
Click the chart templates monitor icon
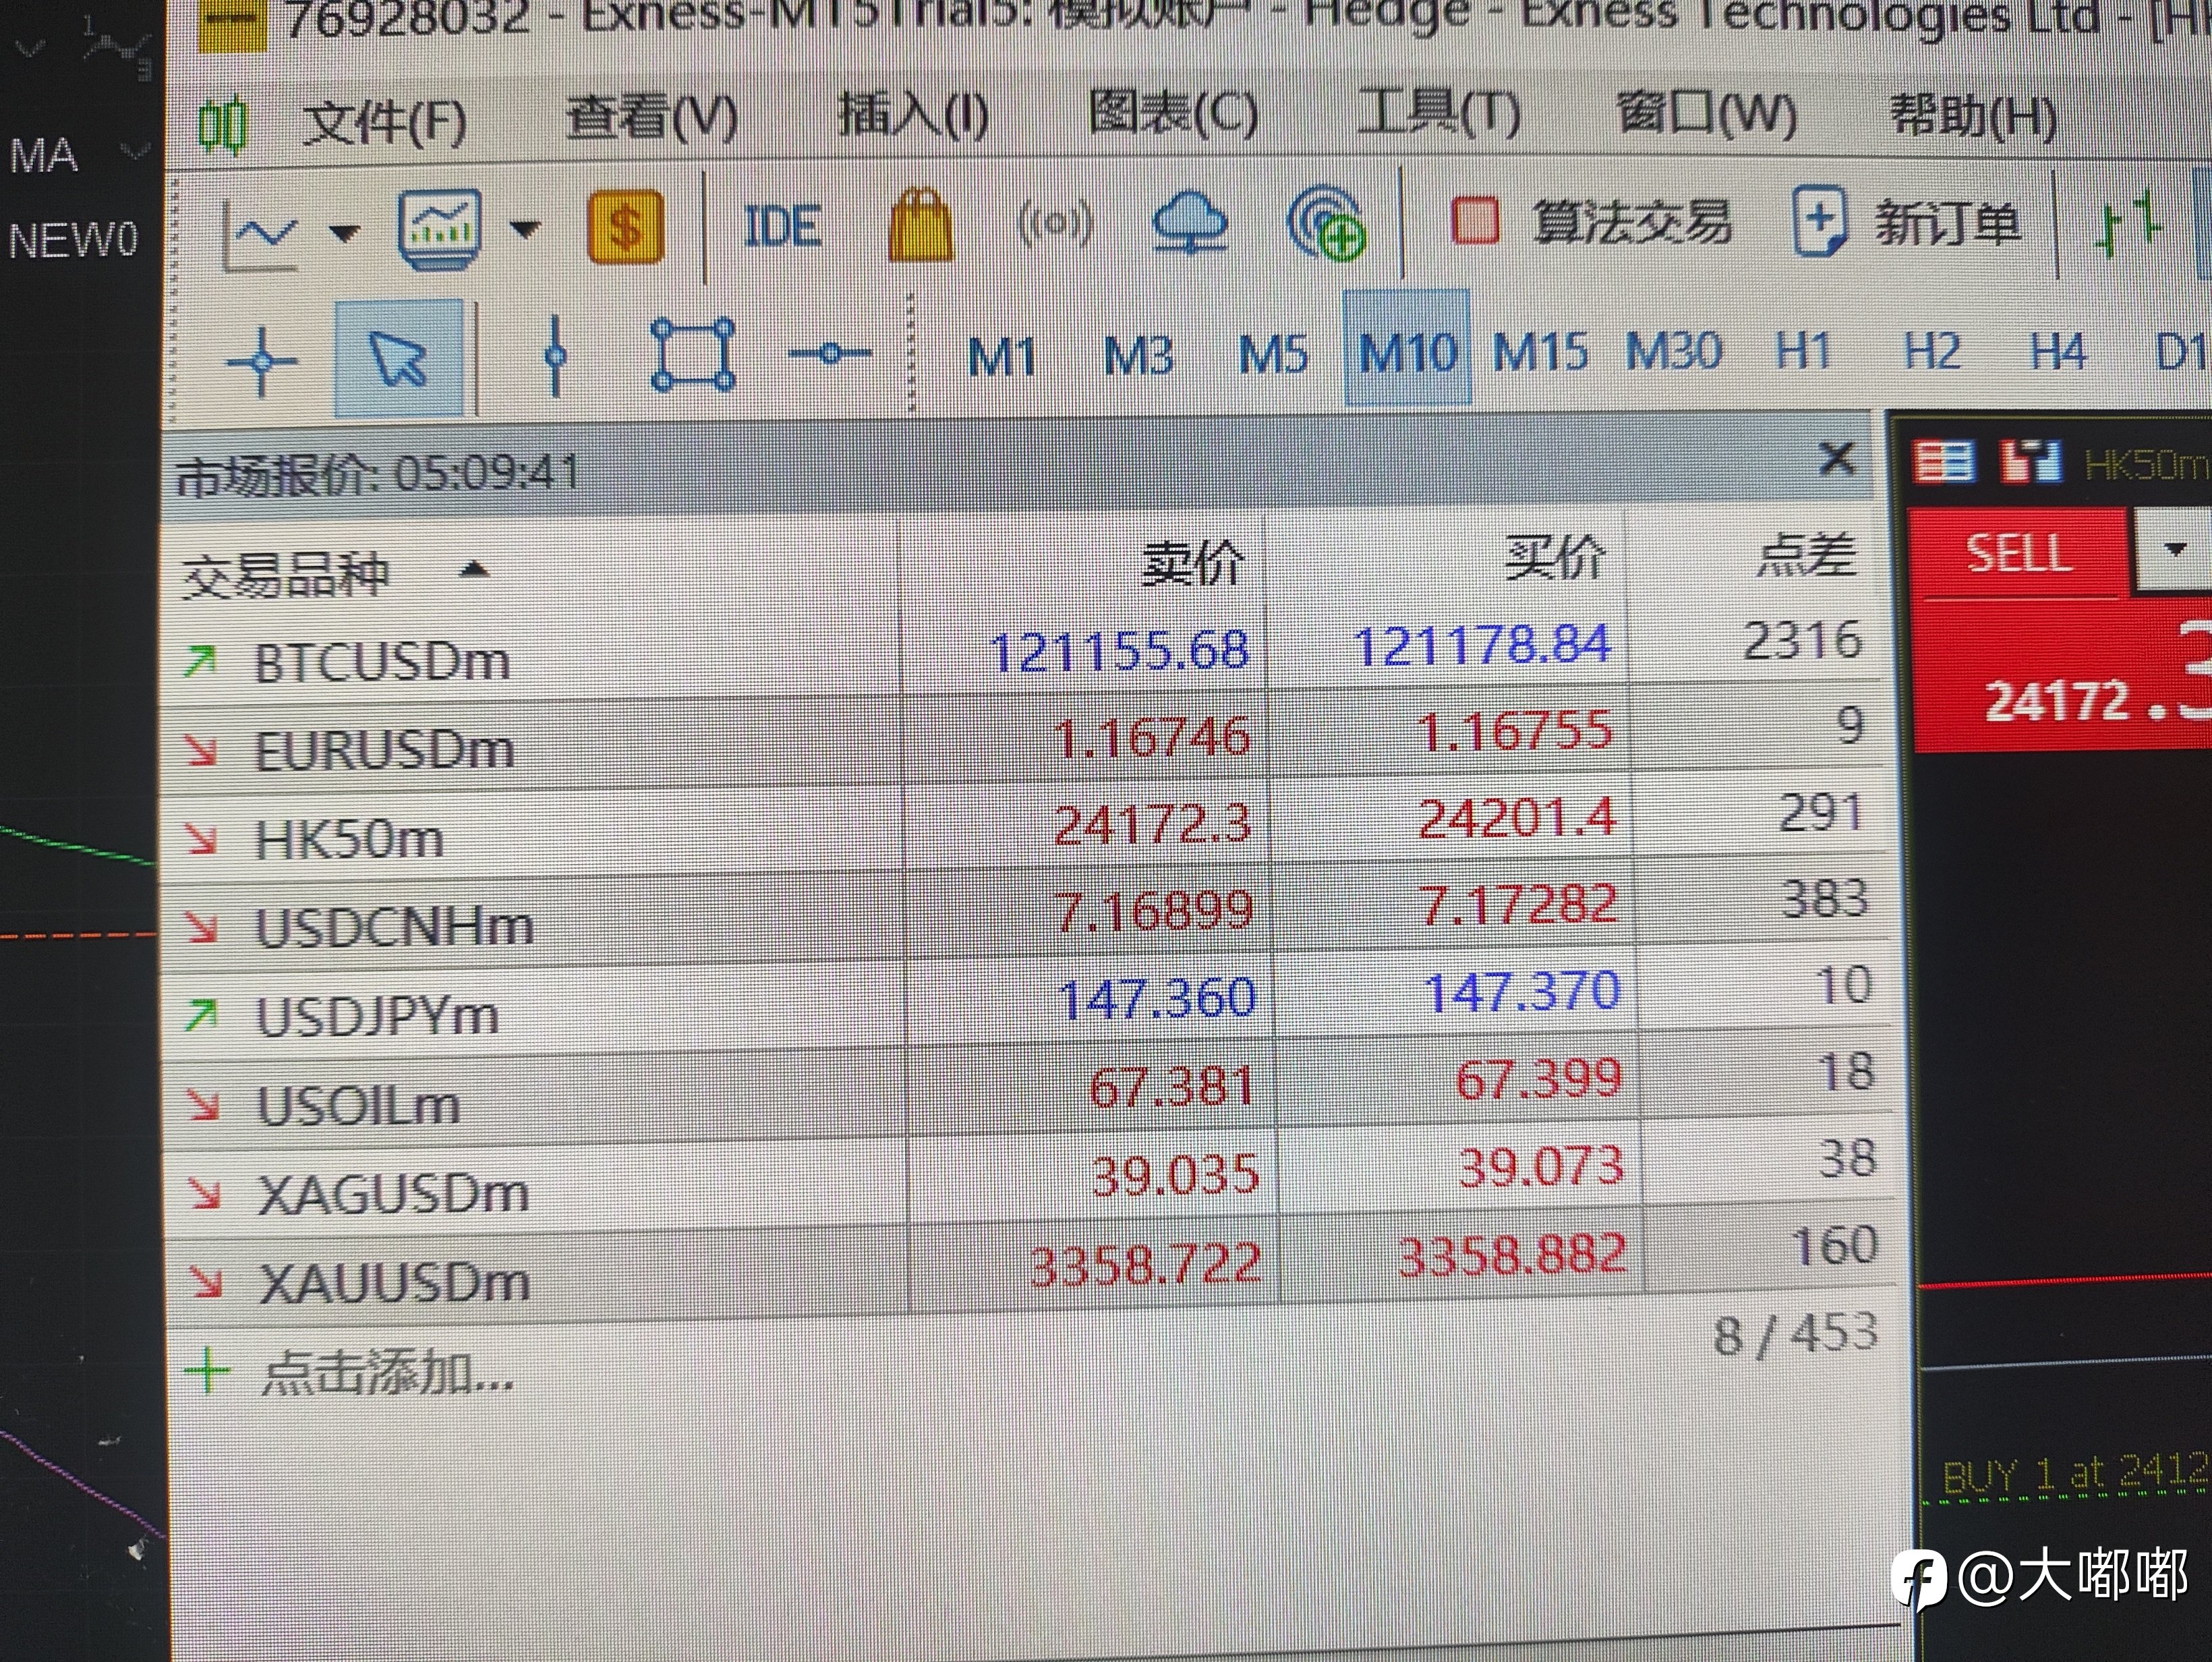439,230
